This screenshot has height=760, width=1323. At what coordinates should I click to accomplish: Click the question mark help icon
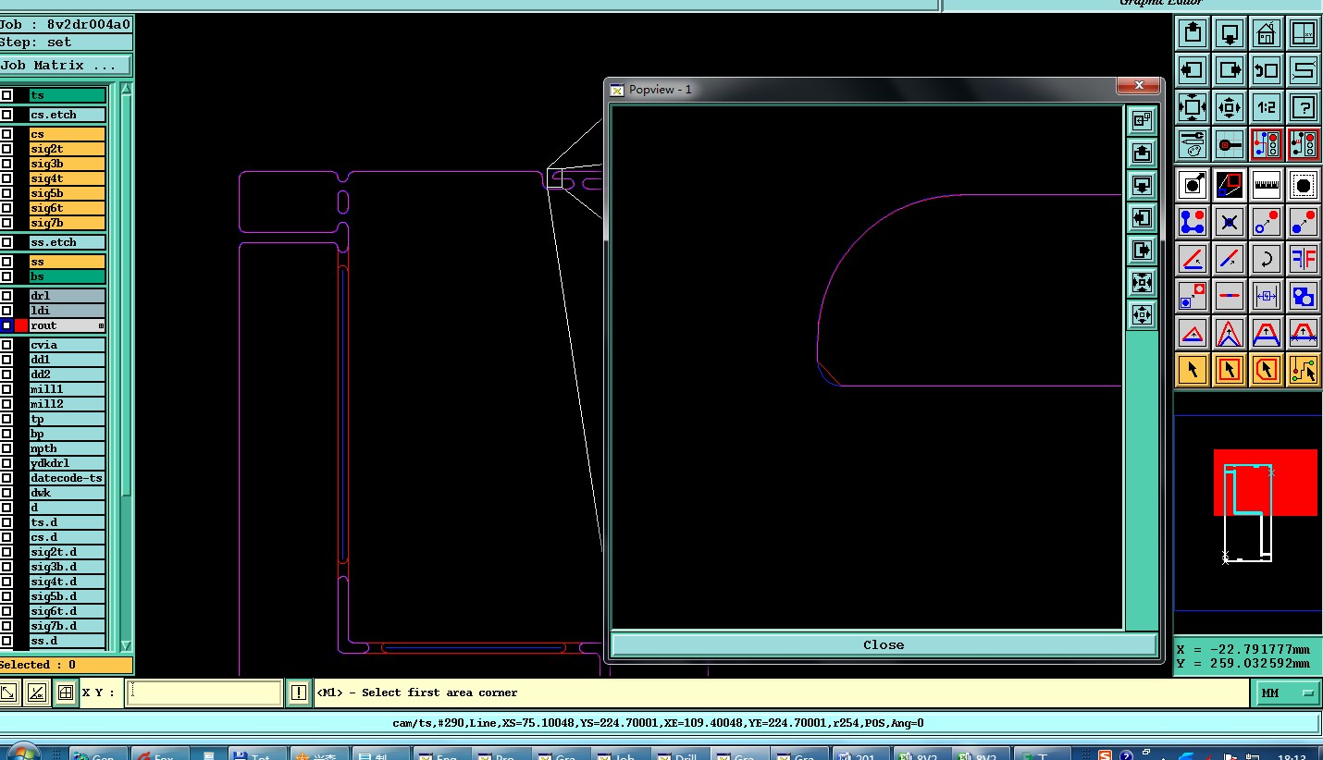(x=1304, y=107)
